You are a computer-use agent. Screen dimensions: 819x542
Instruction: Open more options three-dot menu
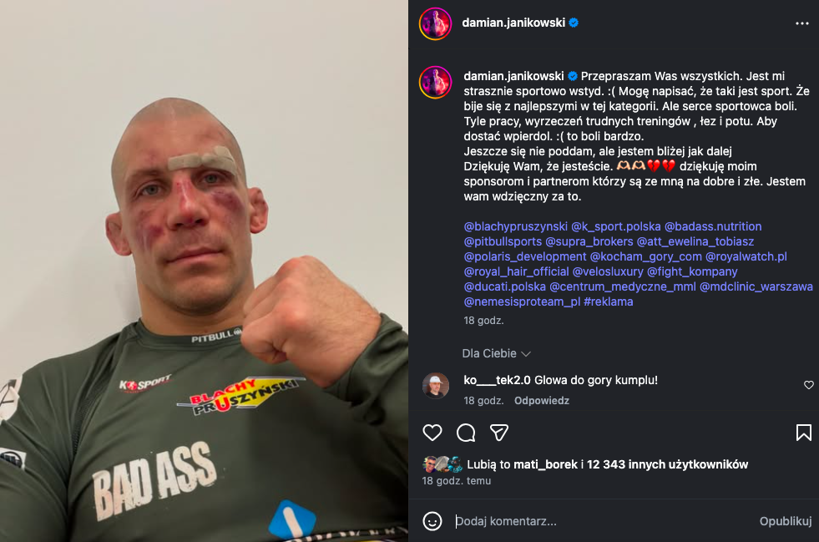coord(801,23)
